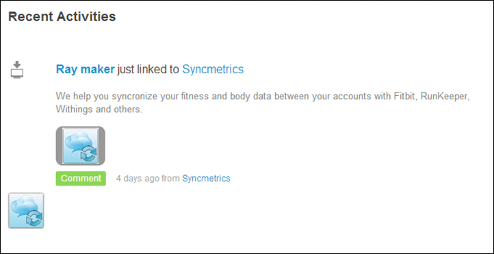Open the Syncmetrics source link after "4 days ago from"

click(x=206, y=179)
